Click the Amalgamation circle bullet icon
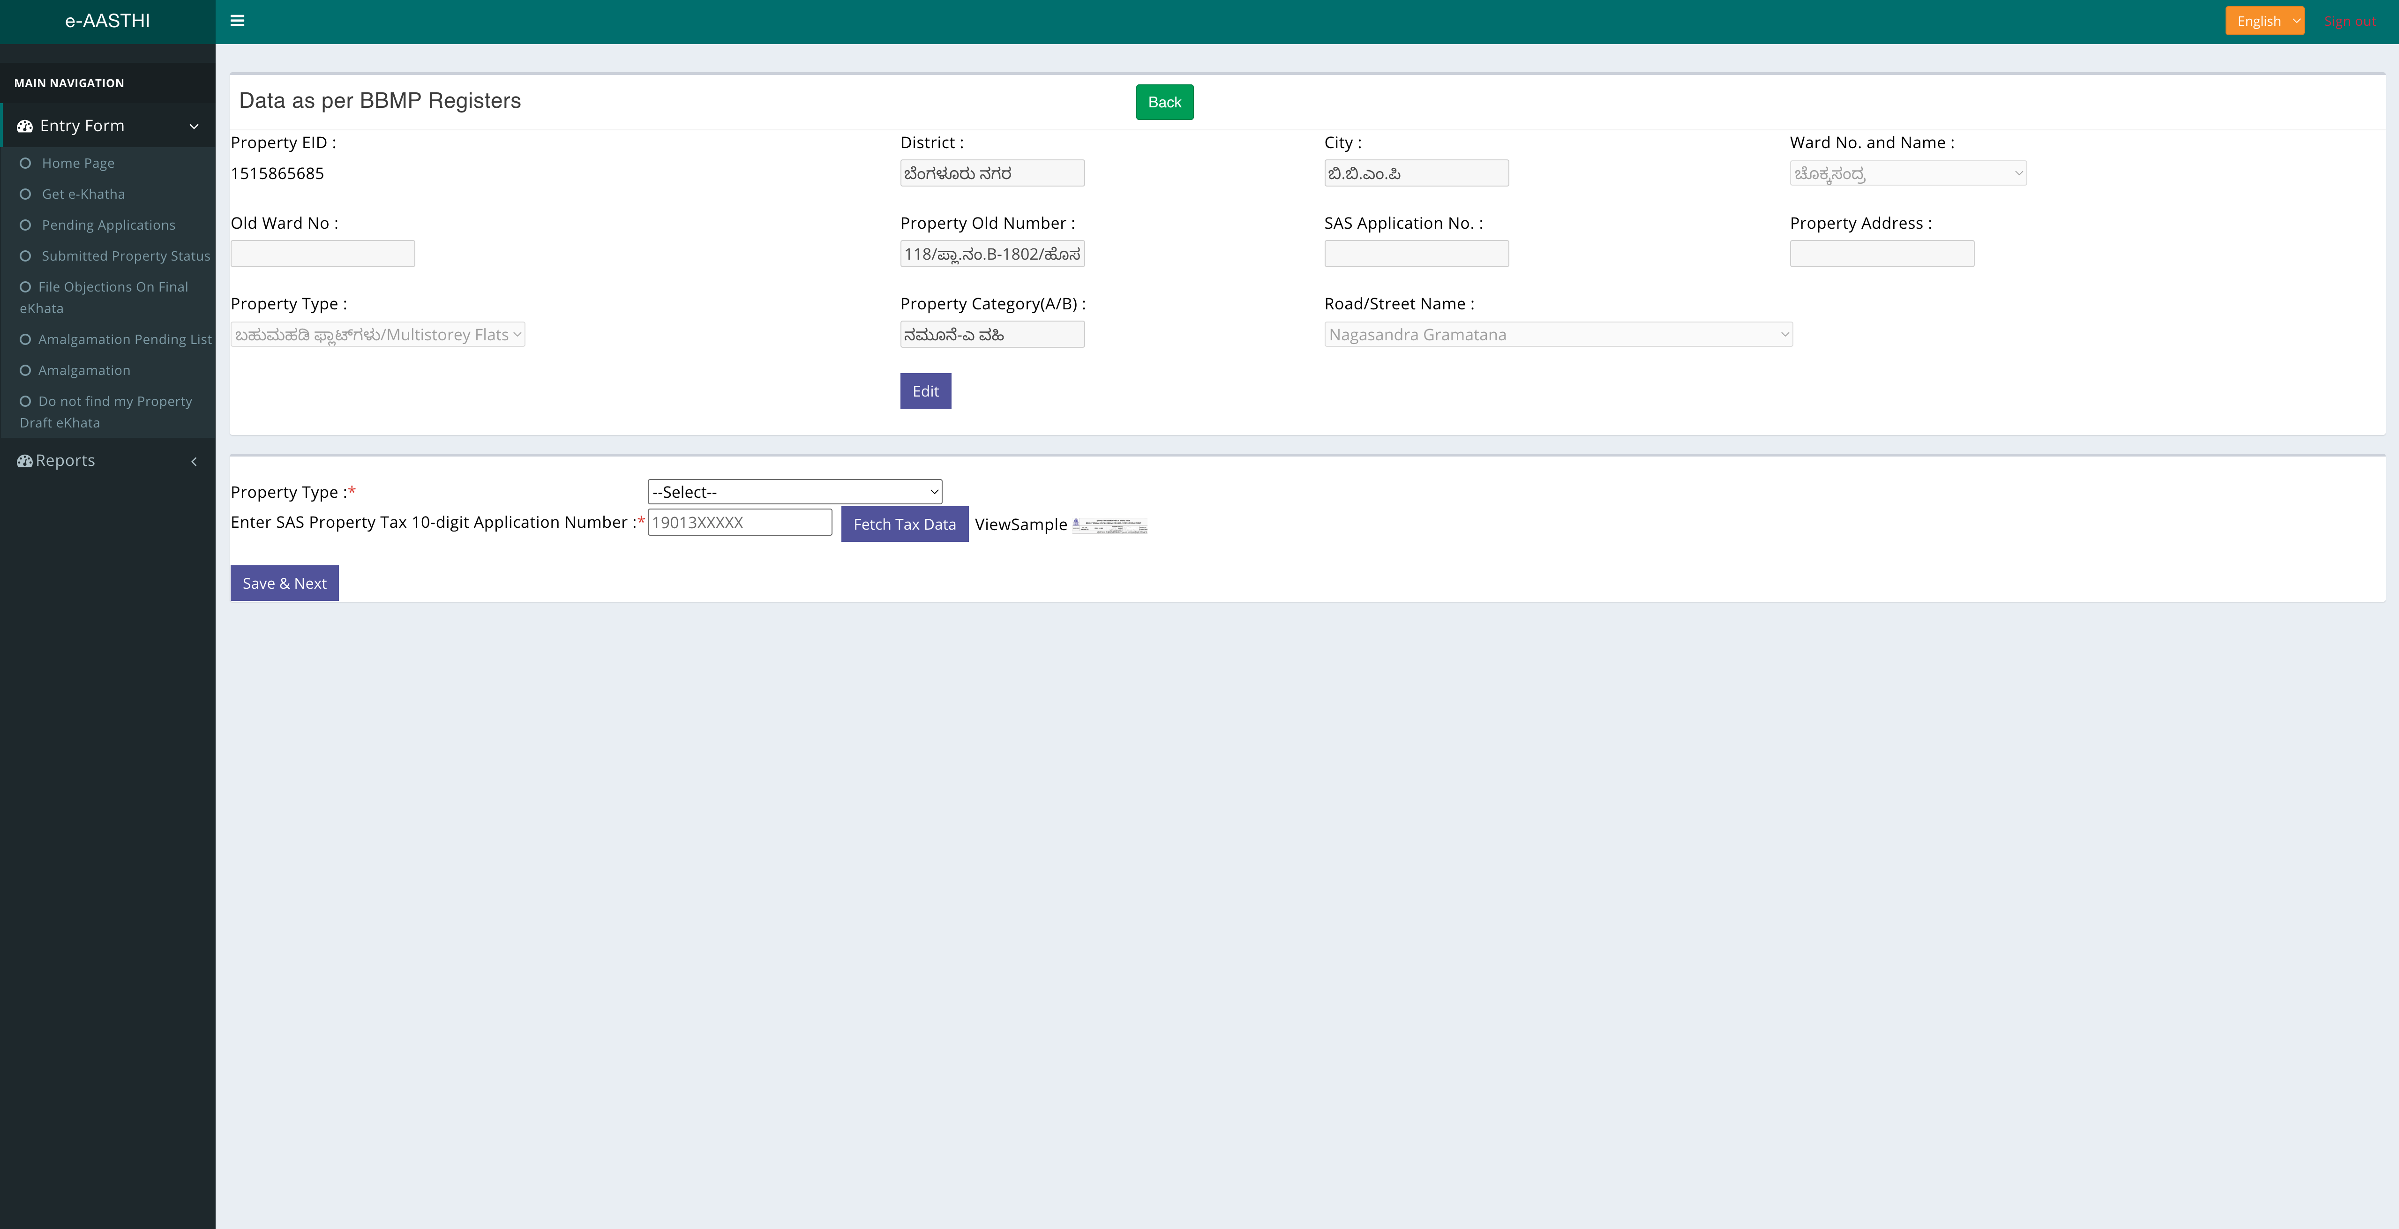The image size is (2399, 1229). coord(25,371)
